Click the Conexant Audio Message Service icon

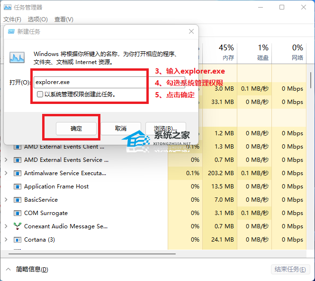(x=18, y=226)
